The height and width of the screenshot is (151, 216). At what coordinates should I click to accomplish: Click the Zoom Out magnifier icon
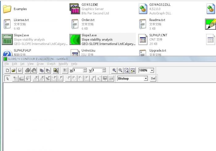point(120,71)
